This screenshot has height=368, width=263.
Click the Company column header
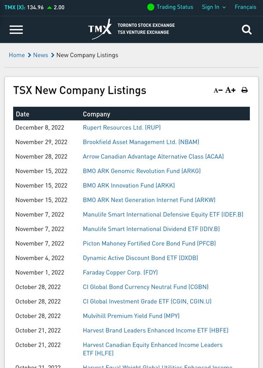[x=96, y=114]
